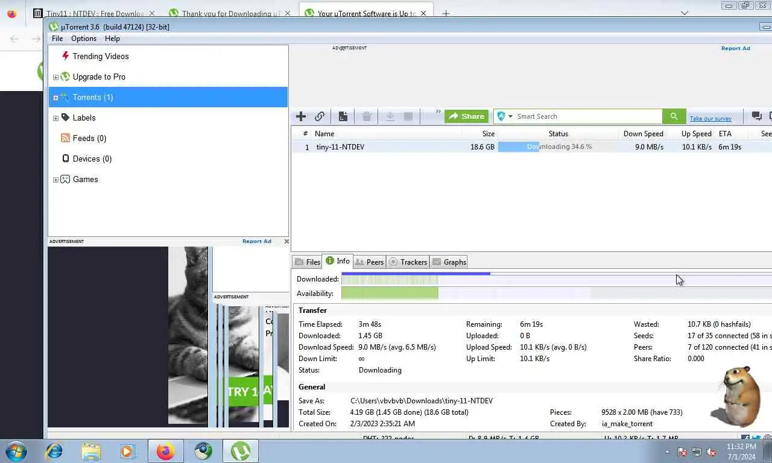Click the green magnifier search button
The height and width of the screenshot is (463, 772).
674,116
